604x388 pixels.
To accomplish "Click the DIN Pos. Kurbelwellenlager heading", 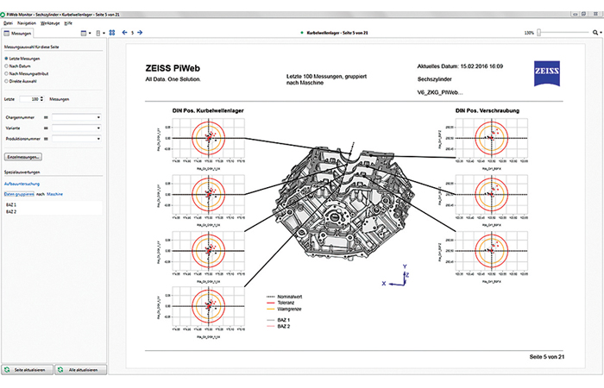I will tap(208, 110).
